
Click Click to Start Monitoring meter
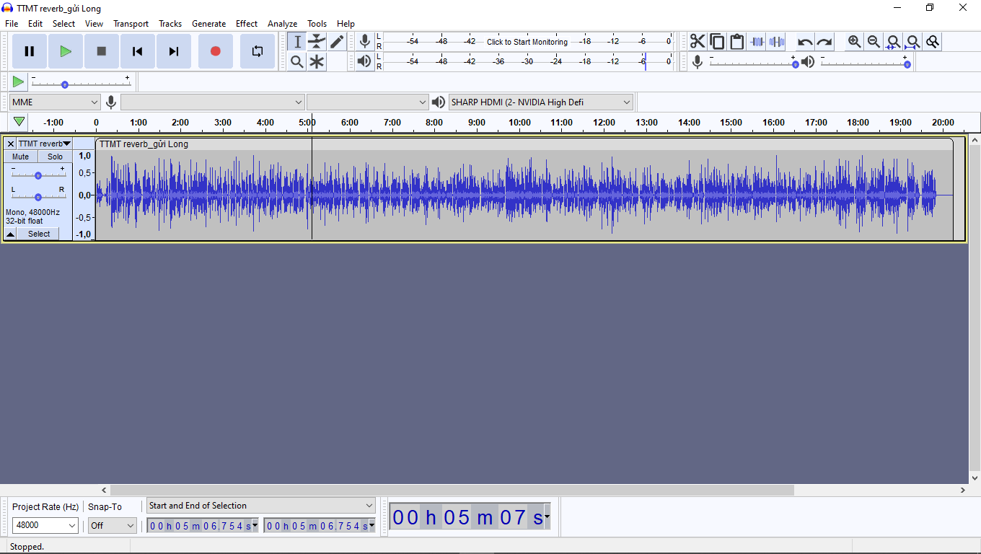click(x=527, y=42)
